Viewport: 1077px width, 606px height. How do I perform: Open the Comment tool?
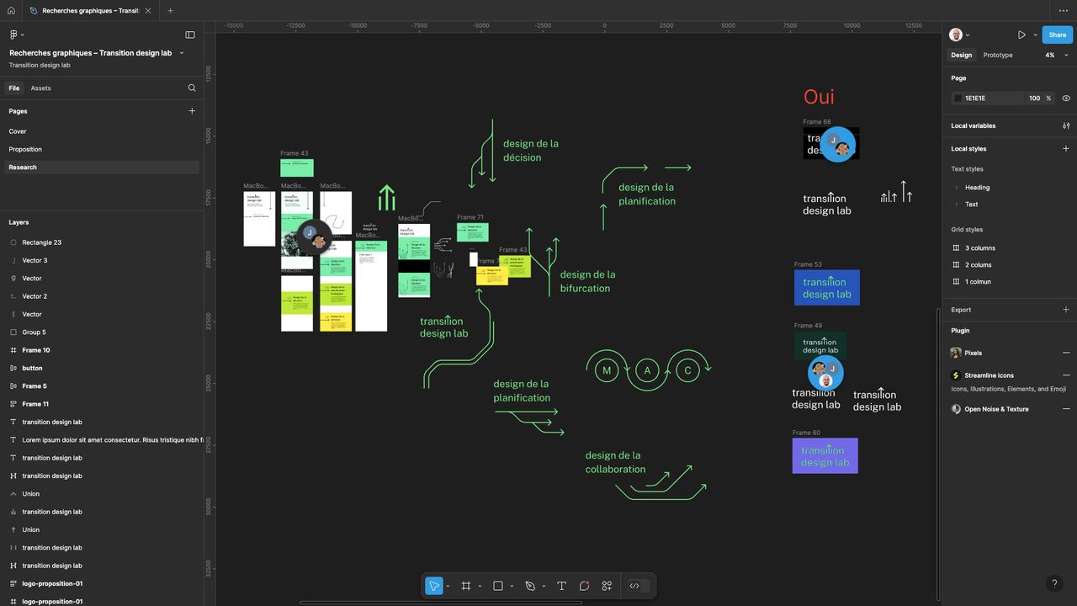coord(584,586)
